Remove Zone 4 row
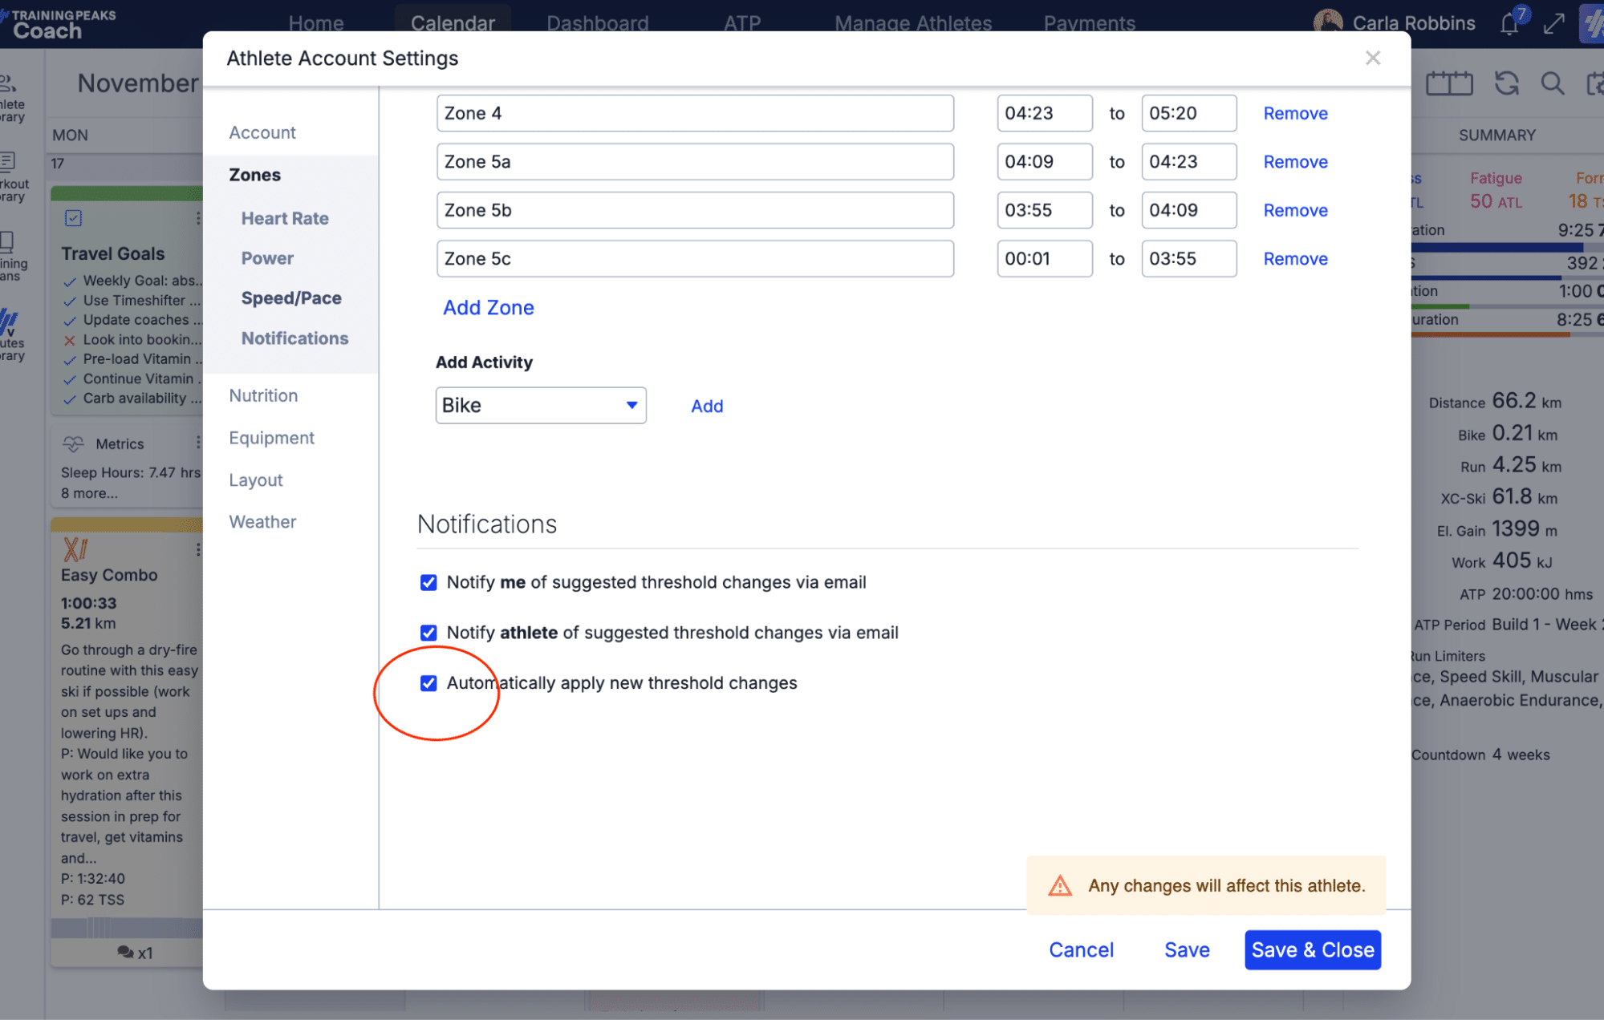The height and width of the screenshot is (1020, 1604). coord(1295,113)
